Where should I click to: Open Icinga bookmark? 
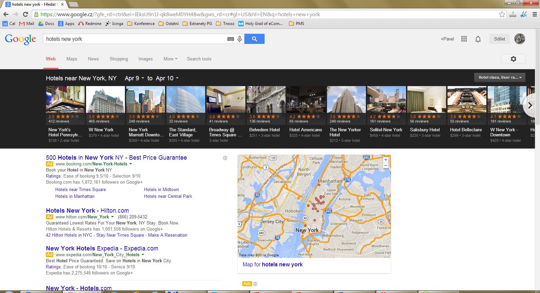point(114,24)
